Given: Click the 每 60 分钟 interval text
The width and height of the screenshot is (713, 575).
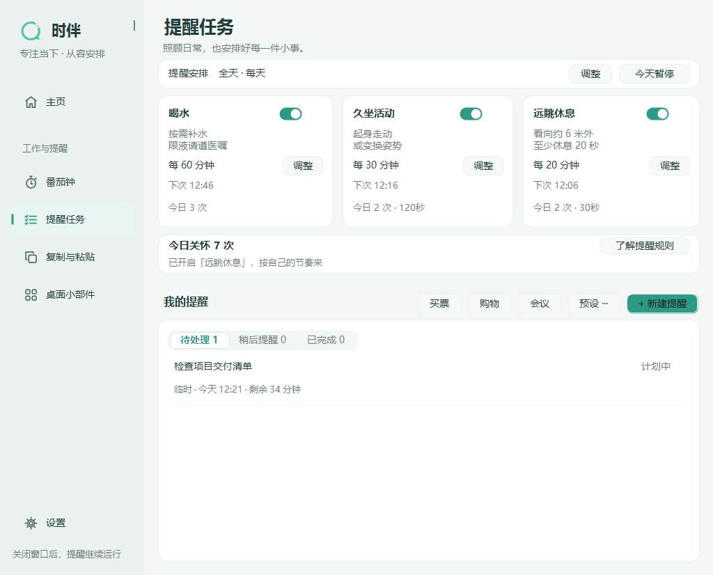Looking at the screenshot, I should click(x=191, y=165).
